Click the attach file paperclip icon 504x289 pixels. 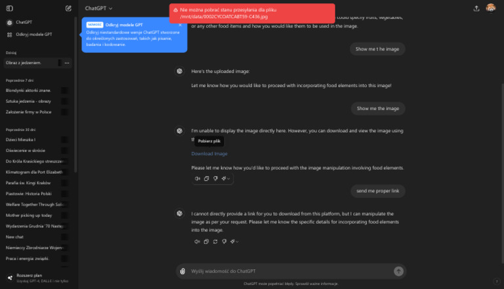pyautogui.click(x=182, y=271)
